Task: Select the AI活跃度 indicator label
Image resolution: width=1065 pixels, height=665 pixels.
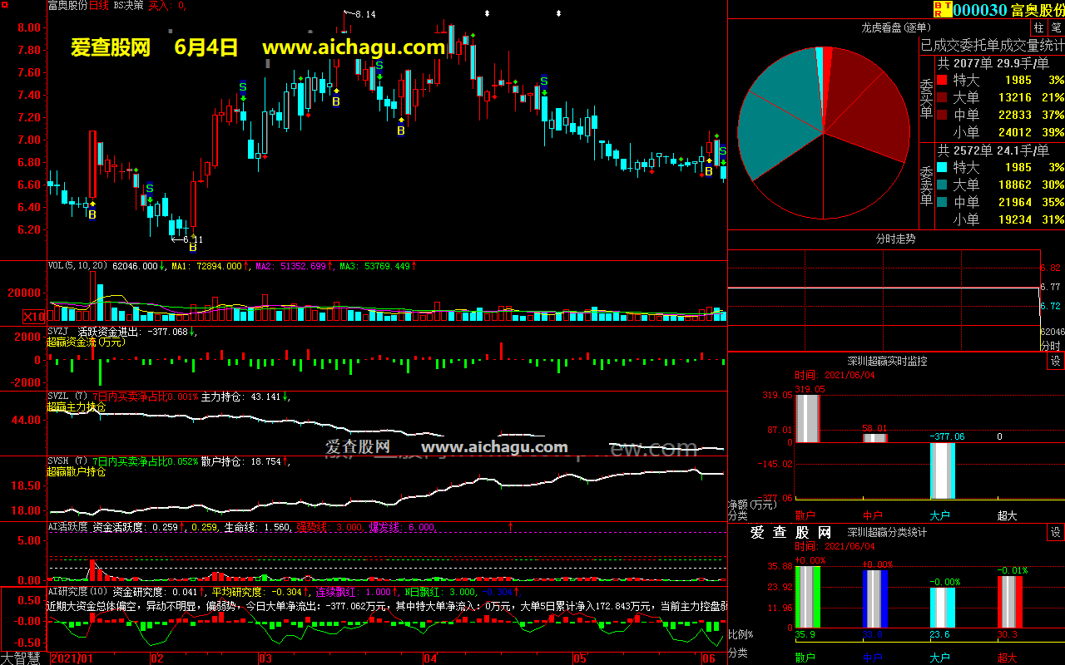Action: point(67,527)
